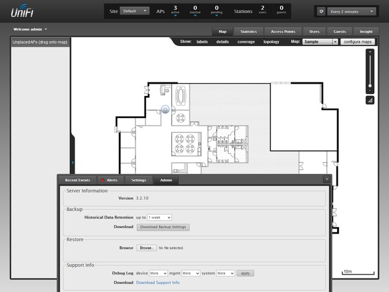Screen dimensions: 389x292
Task: Click the UniFi logo
Action: tap(22, 11)
